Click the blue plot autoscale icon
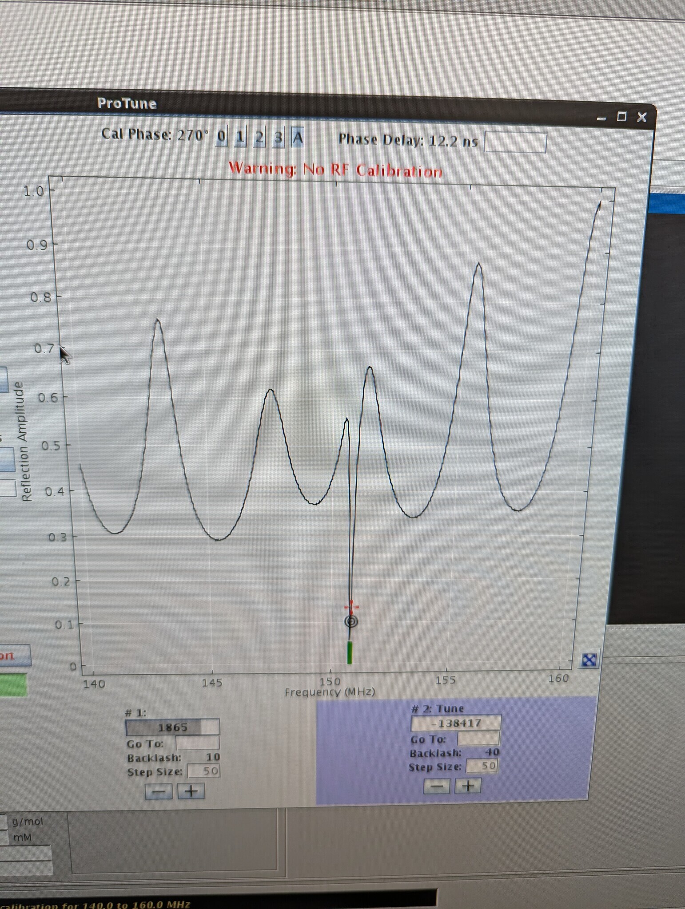The width and height of the screenshot is (685, 909). 589,660
